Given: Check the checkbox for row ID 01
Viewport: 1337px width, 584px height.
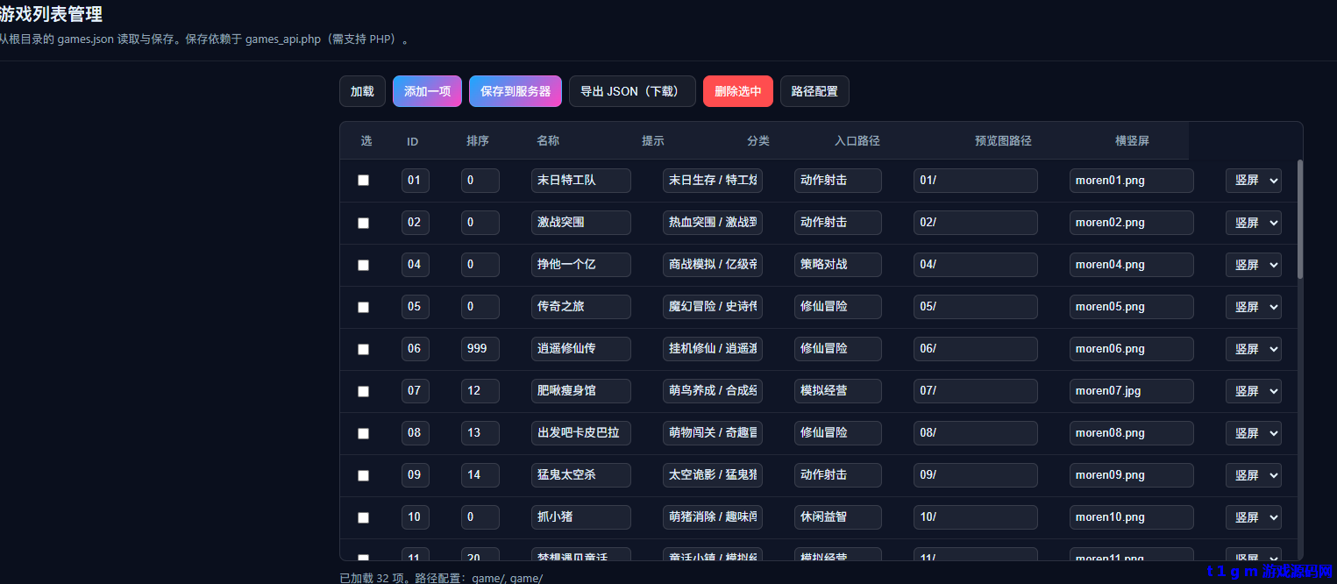Looking at the screenshot, I should tap(363, 180).
